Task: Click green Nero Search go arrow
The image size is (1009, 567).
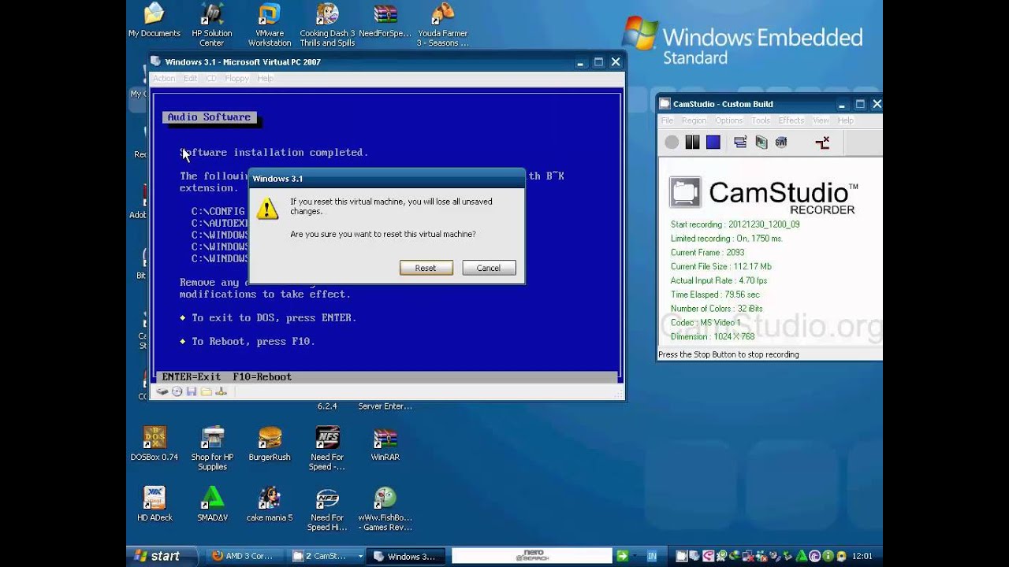Action: tap(623, 556)
